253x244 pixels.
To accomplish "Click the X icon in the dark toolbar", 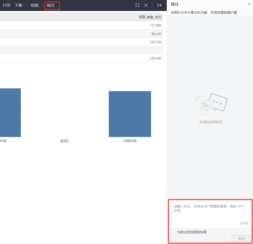I will click(x=146, y=5).
